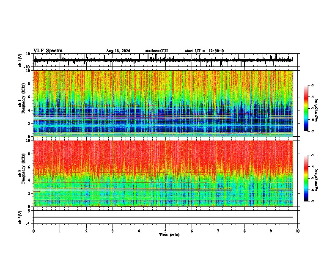The height and width of the screenshot is (259, 335).
Task: Click the 'station=OUJ' label
Action: click(x=157, y=51)
